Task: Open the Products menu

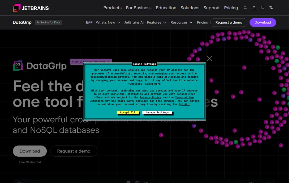Action: tap(112, 8)
